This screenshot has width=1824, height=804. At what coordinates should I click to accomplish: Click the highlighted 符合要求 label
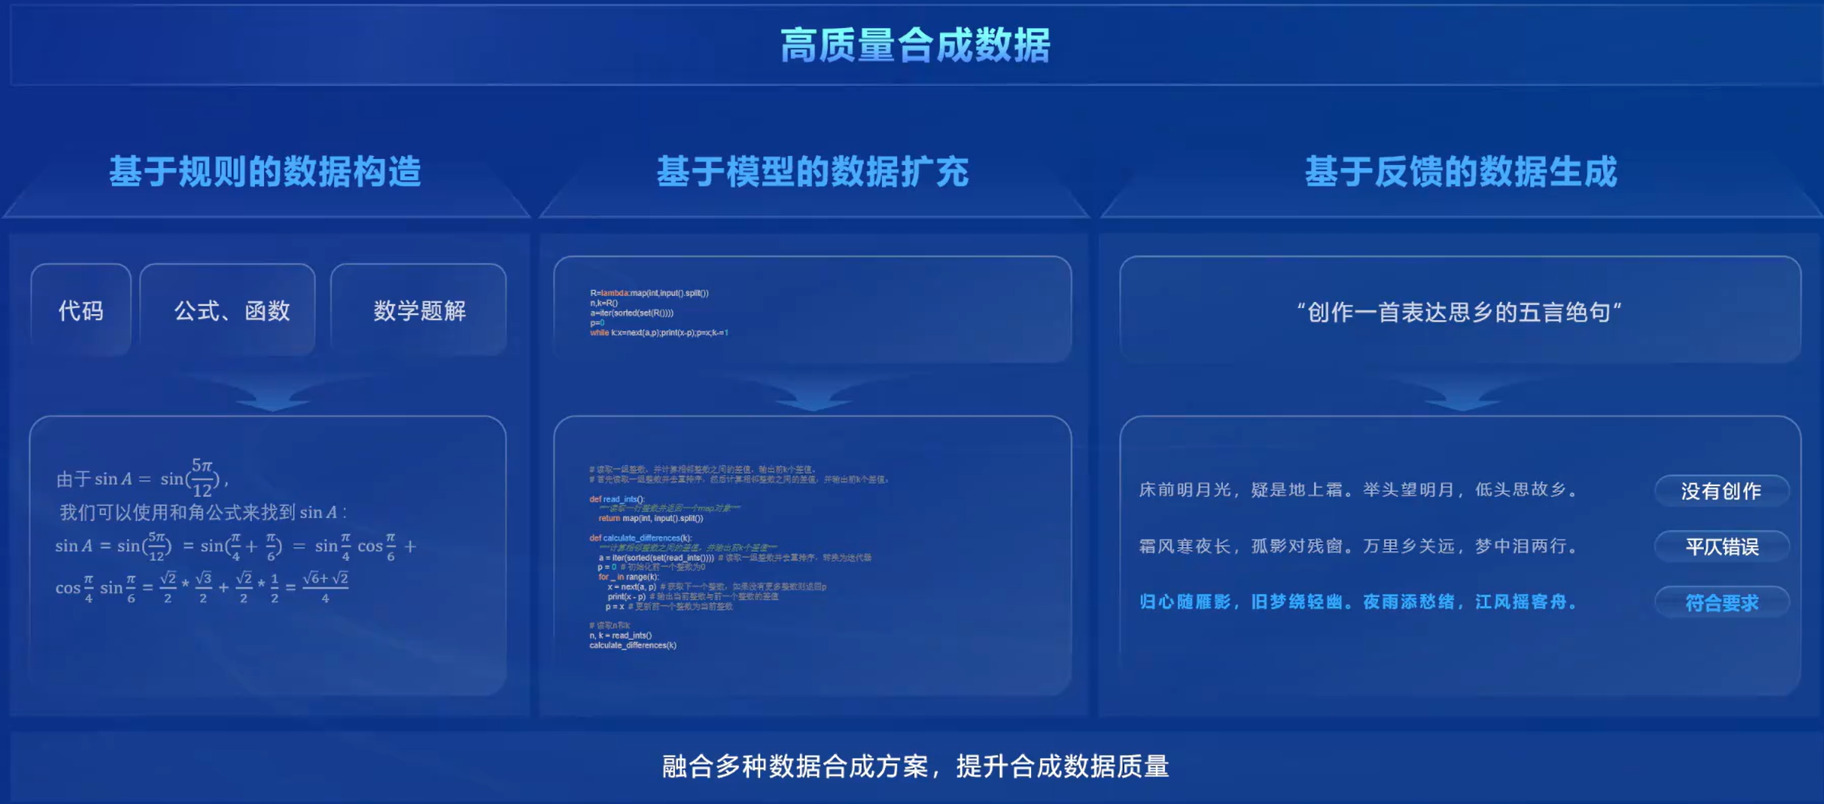[1721, 602]
